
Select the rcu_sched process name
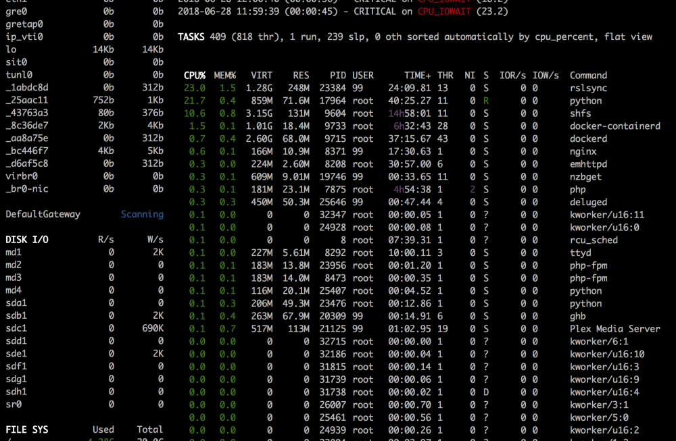[x=594, y=240]
